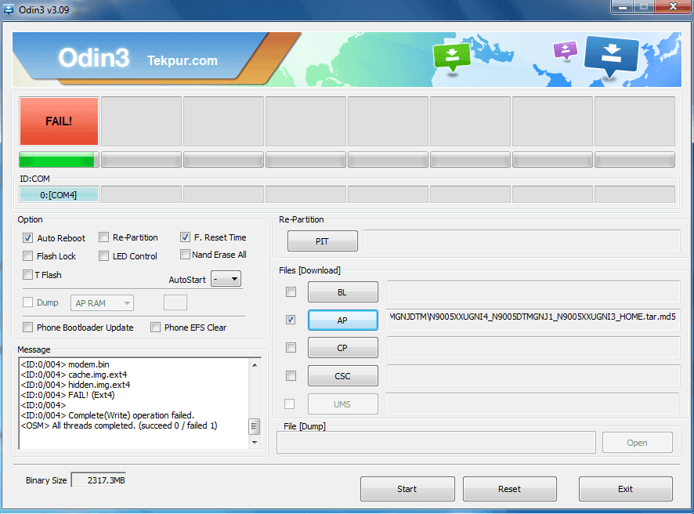
Task: Enable the LED Control checkbox
Action: pyautogui.click(x=103, y=255)
